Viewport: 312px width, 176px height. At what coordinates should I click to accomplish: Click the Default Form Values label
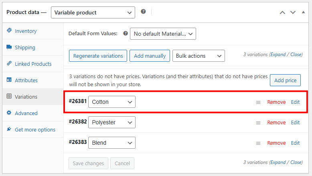coord(93,33)
